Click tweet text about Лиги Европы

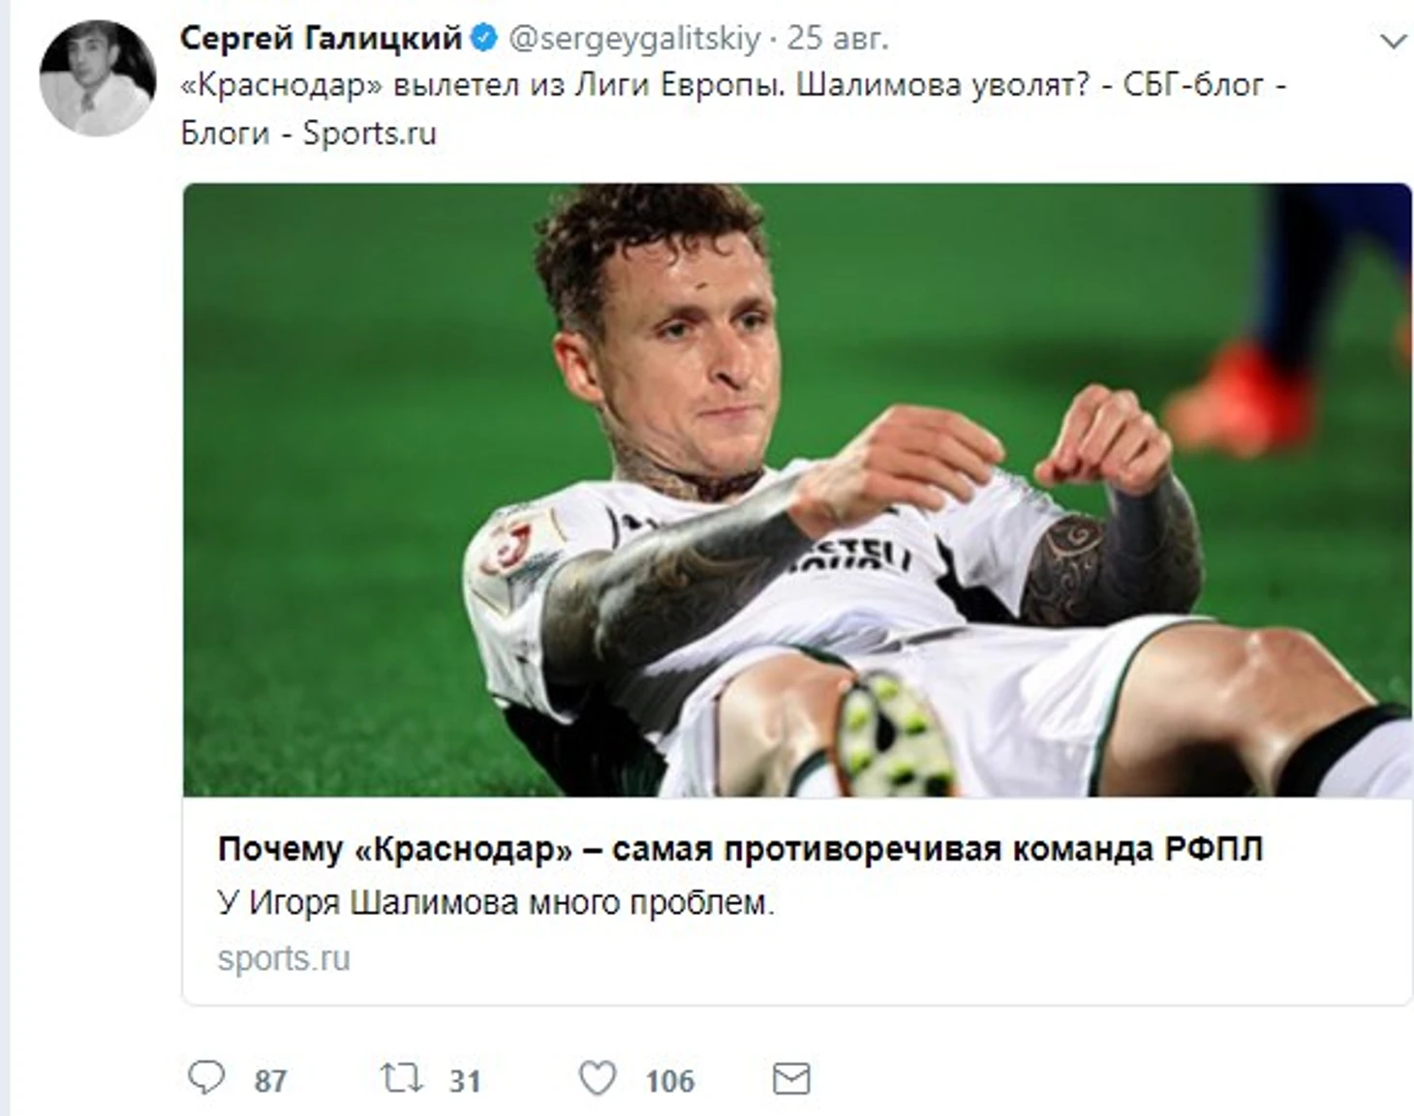pyautogui.click(x=733, y=85)
